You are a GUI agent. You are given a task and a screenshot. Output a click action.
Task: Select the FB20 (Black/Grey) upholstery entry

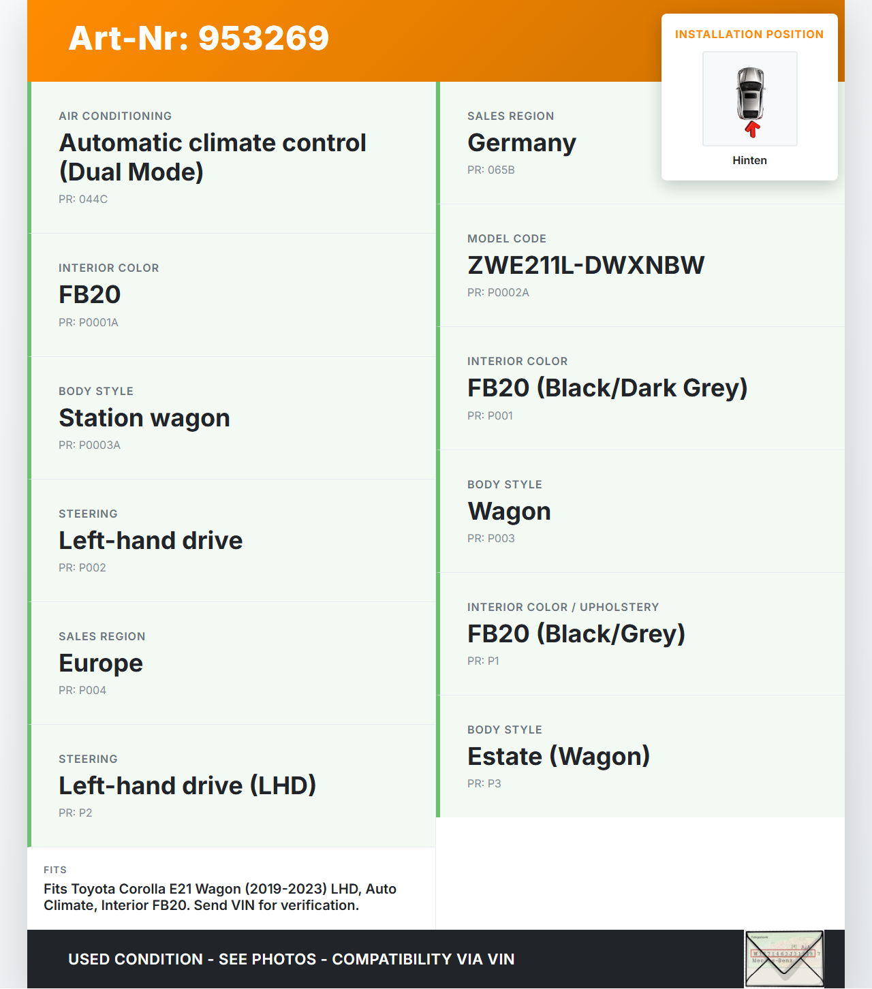576,633
